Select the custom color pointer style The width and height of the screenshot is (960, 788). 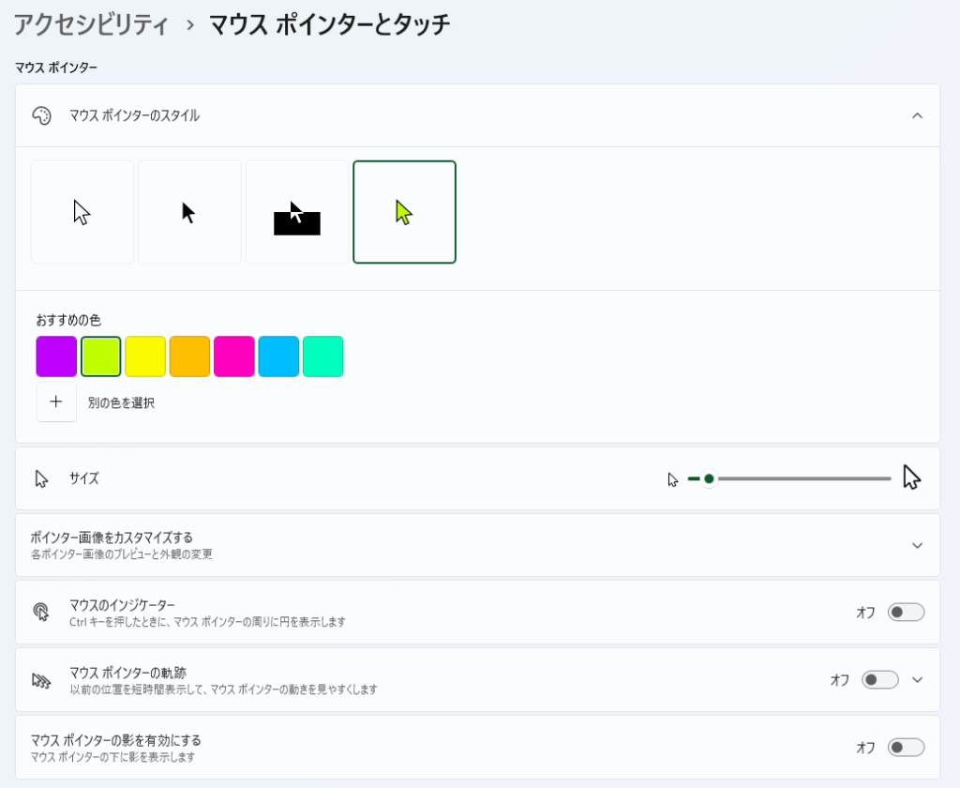(x=404, y=212)
